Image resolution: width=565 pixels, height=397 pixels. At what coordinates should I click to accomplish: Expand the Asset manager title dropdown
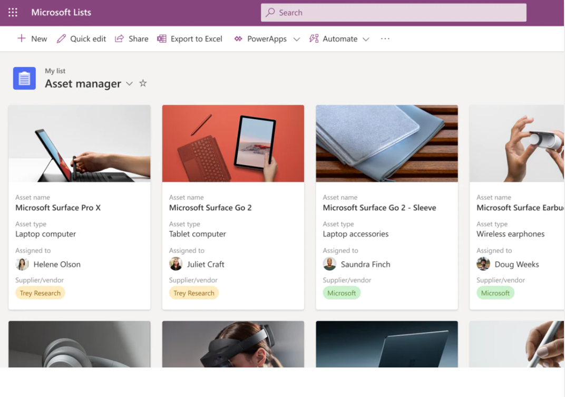coord(129,83)
